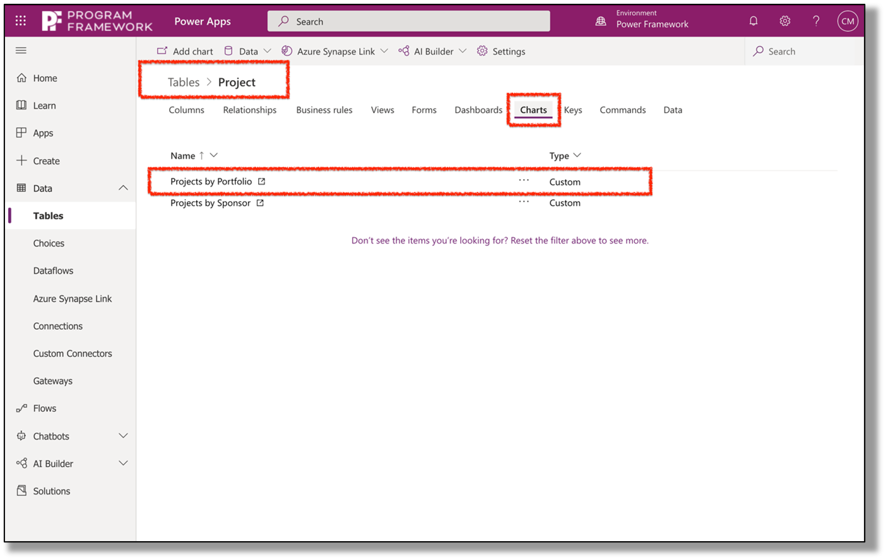Viewport: 886px width, 560px height.
Task: Switch to the Relationships tab
Action: point(249,110)
